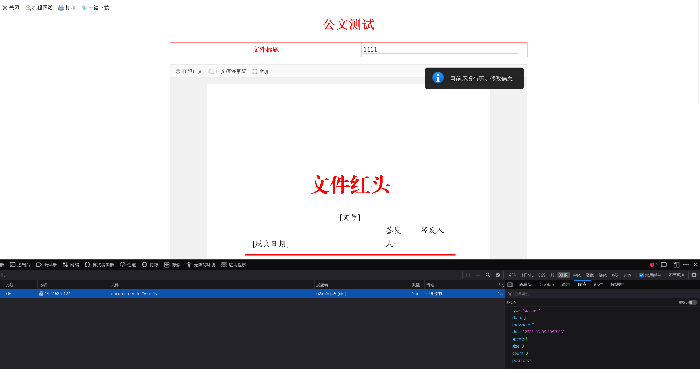Toggle the XHR request filter

coord(563,275)
